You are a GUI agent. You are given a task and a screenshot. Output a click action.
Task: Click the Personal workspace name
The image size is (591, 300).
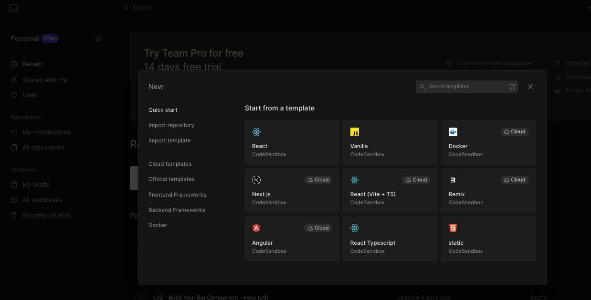pos(25,39)
